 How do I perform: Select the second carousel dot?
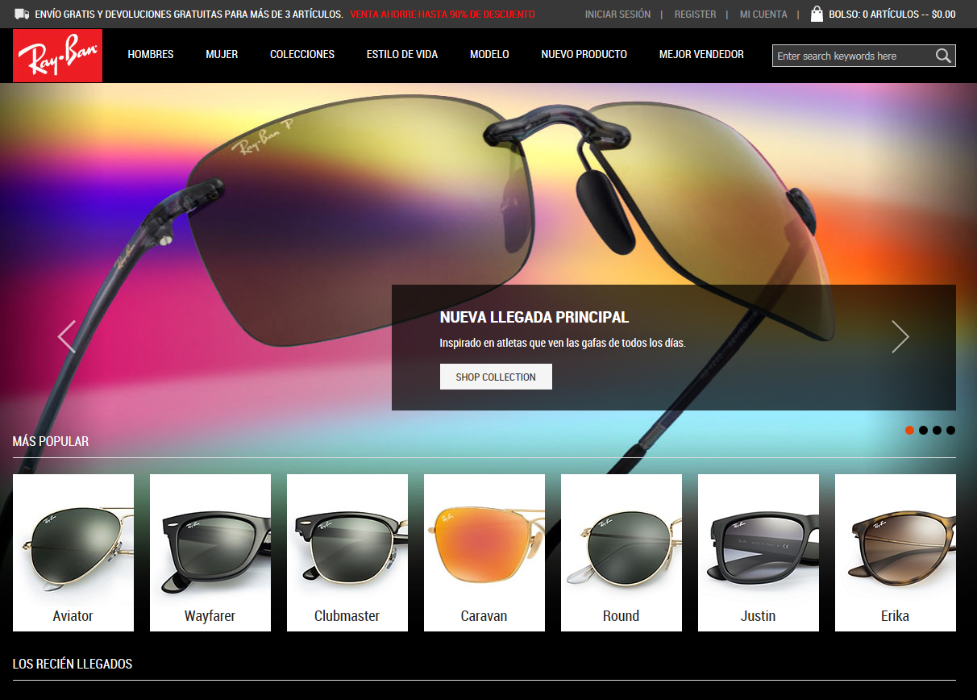point(923,430)
